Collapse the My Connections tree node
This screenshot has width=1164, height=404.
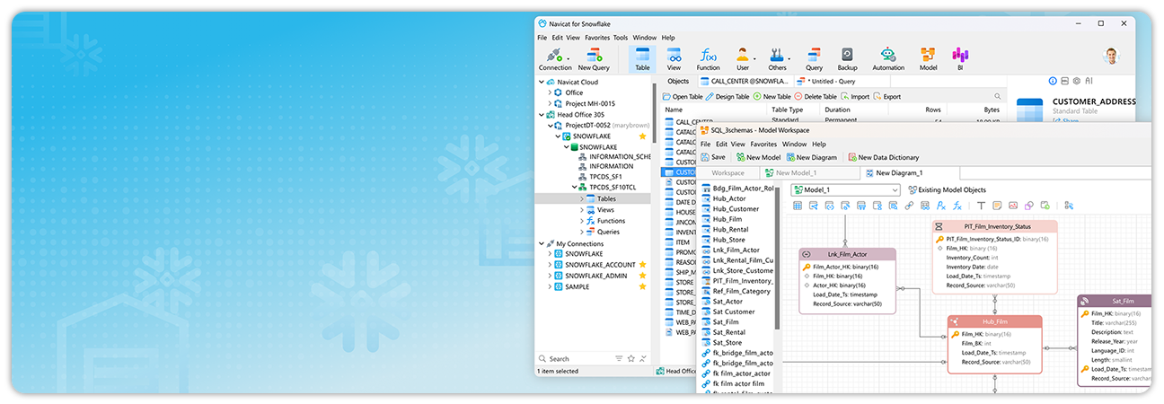(540, 243)
